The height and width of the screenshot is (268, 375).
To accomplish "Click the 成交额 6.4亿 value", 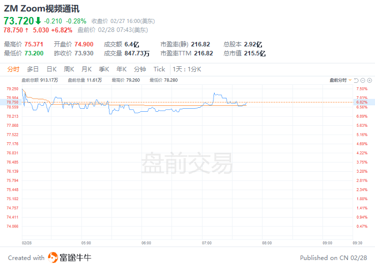I will click(x=131, y=44).
